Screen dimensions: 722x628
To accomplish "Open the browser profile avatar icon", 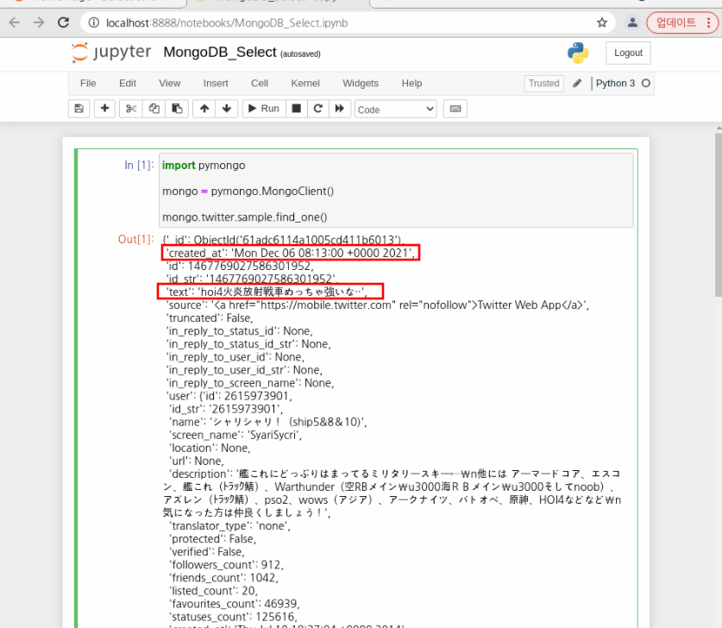I will pos(632,22).
